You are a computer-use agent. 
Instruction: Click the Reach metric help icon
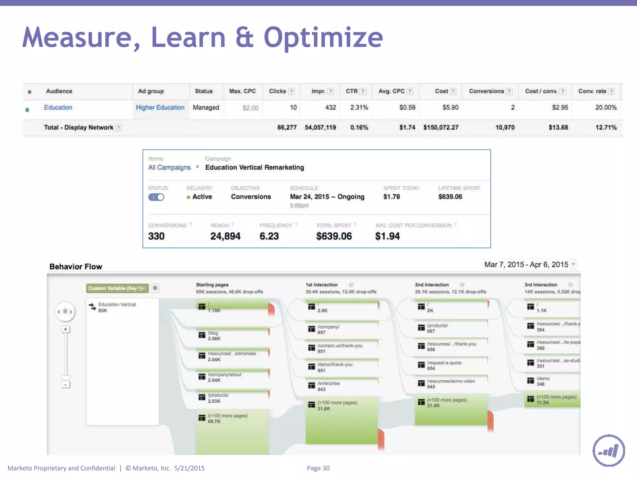click(233, 224)
